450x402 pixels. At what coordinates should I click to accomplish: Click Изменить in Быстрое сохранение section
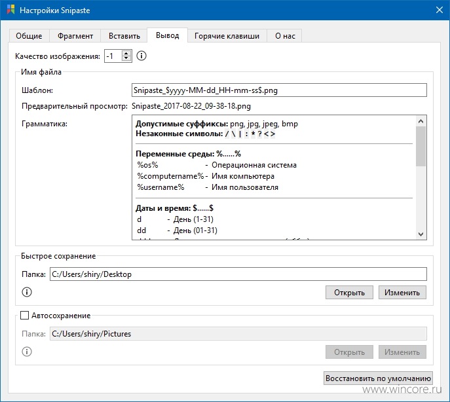point(402,293)
